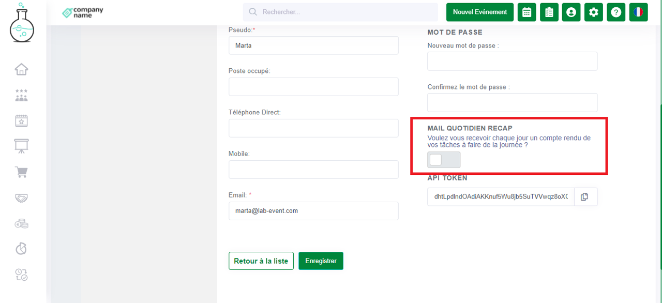Change language with the French flag icon
The image size is (662, 303).
pos(638,12)
